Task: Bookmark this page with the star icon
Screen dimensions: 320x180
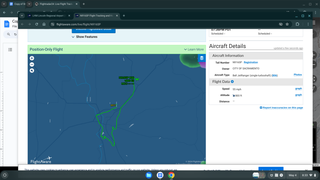Action: [287, 24]
